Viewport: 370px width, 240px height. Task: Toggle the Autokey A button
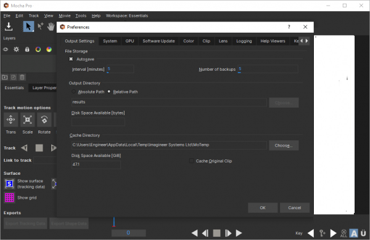(x=353, y=233)
